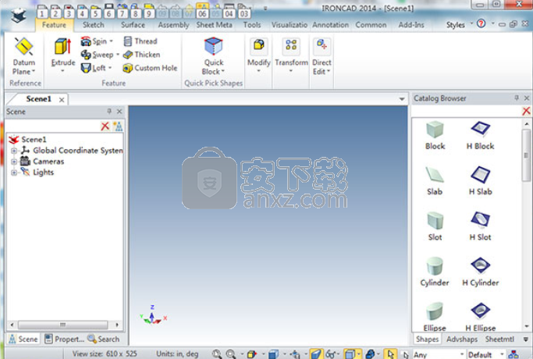Open the Sweep dropdown arrow
Viewport: 533px width, 359px height.
118,55
